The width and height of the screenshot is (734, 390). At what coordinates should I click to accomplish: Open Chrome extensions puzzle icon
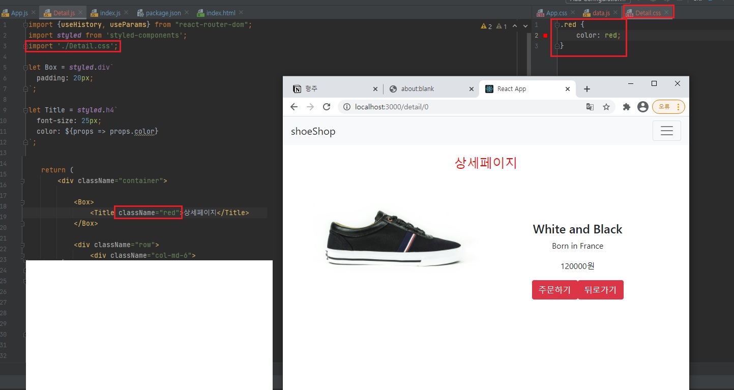[627, 107]
